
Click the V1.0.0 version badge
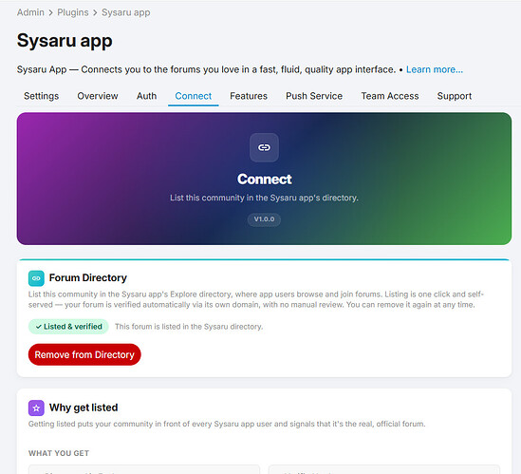264,219
